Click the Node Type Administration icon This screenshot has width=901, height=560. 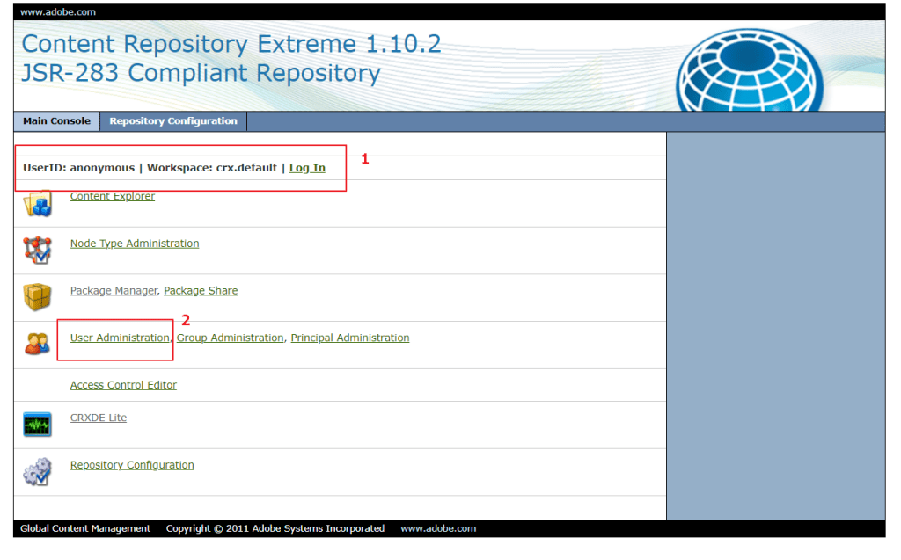37,251
